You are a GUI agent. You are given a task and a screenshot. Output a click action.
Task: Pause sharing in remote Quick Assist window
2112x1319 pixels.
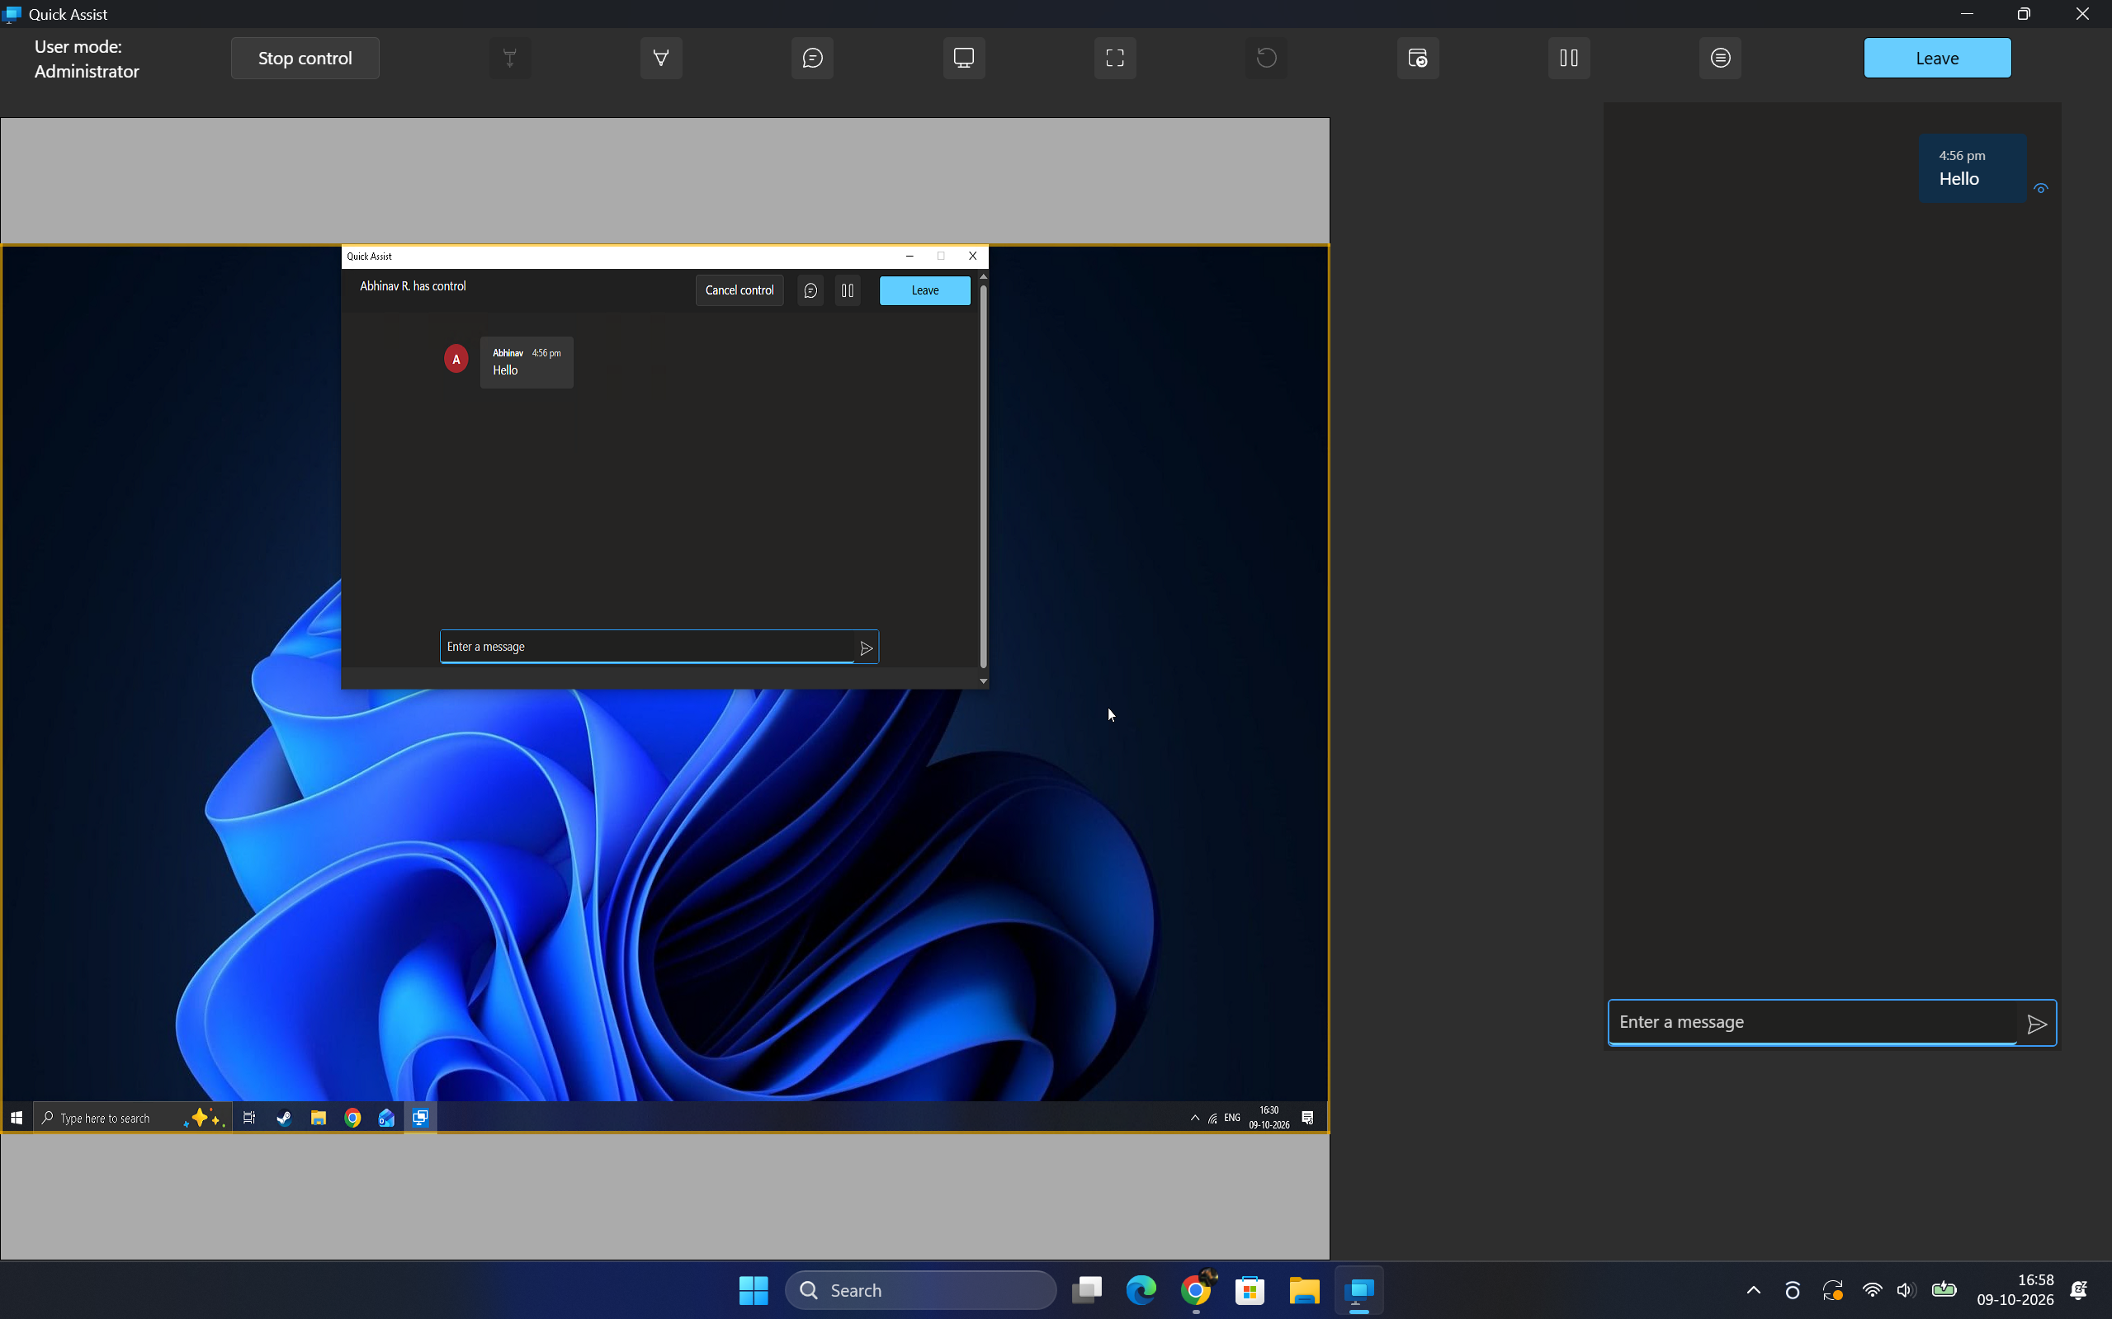coord(848,290)
